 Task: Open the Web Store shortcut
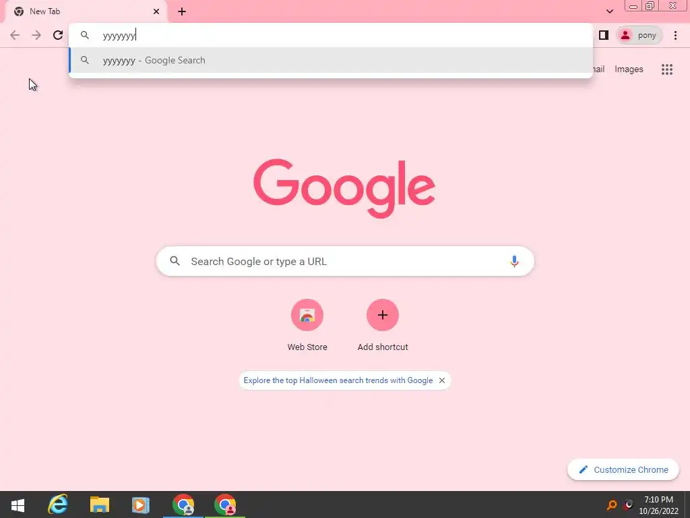(x=307, y=324)
